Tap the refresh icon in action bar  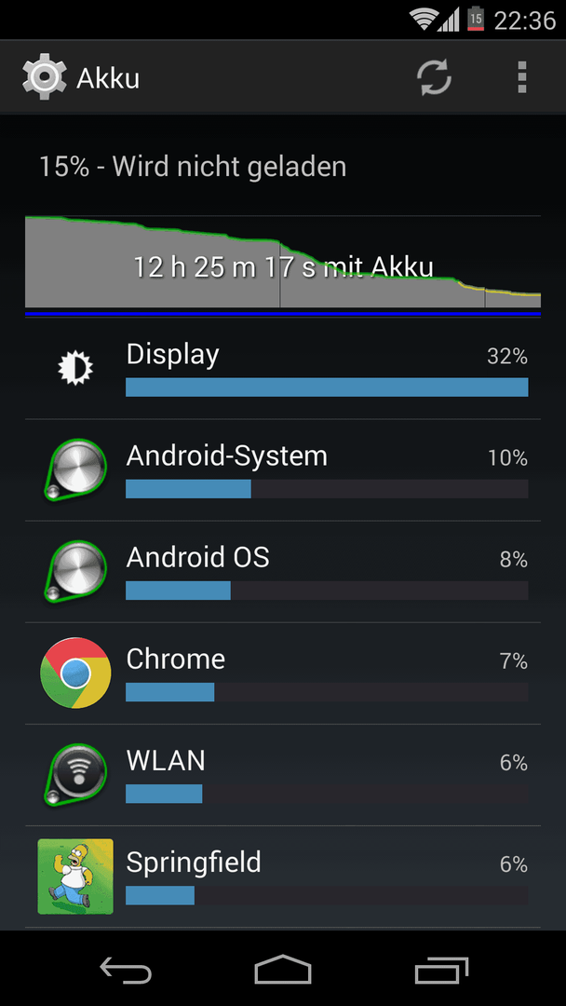(435, 77)
